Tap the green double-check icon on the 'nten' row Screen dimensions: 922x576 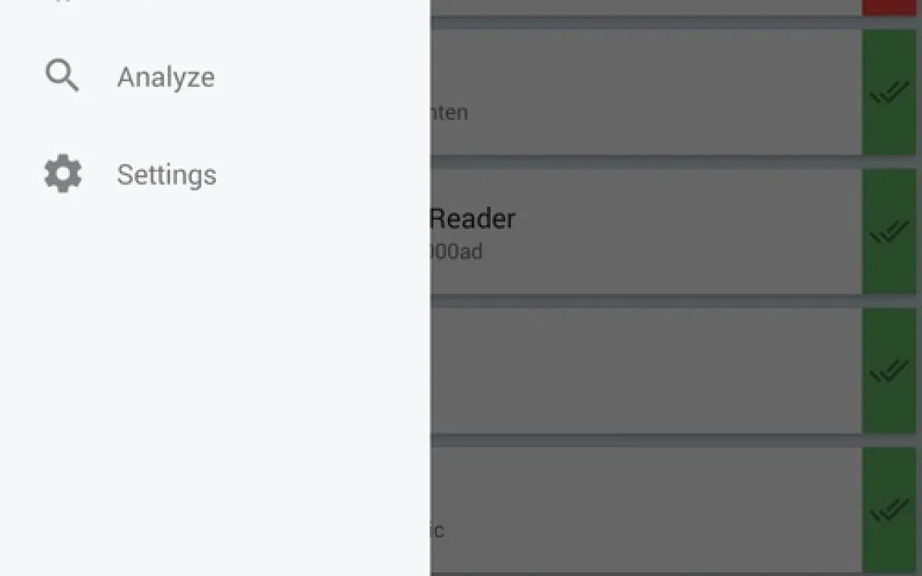tap(889, 93)
